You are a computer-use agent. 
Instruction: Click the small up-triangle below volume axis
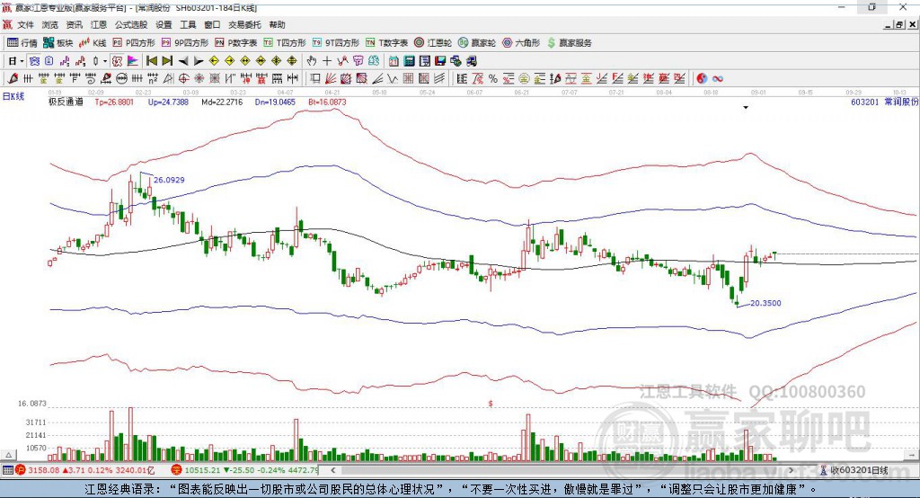click(x=8, y=455)
